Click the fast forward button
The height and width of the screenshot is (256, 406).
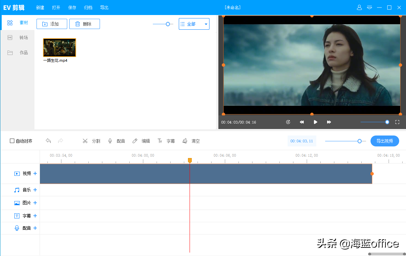[x=329, y=122]
